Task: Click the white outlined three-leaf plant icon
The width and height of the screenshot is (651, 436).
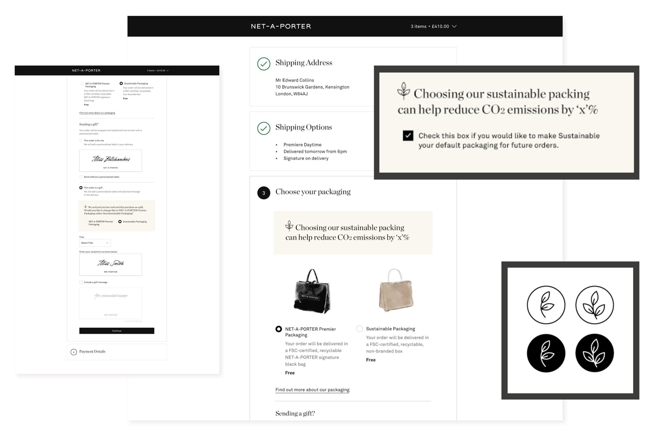Action: tap(594, 305)
